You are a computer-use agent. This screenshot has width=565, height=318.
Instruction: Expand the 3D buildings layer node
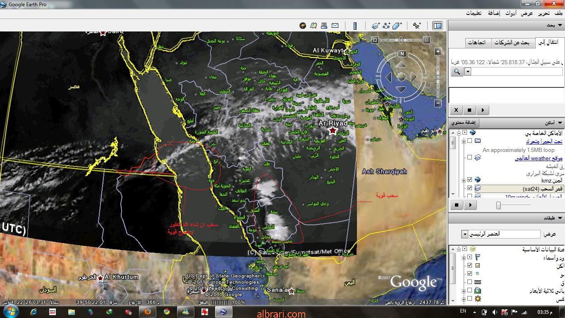pyautogui.click(x=464, y=291)
